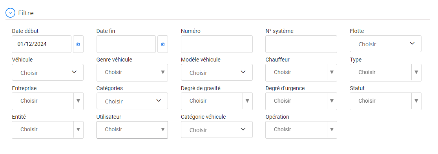Click the Date début input field
Viewport: 438px width, 154px height.
pos(42,44)
